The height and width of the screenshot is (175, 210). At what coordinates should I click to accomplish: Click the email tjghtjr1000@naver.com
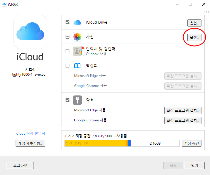click(30, 75)
